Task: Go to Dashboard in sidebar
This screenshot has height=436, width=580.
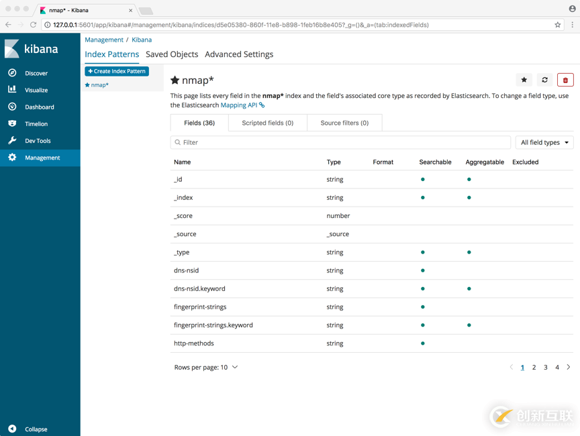Action: tap(39, 107)
